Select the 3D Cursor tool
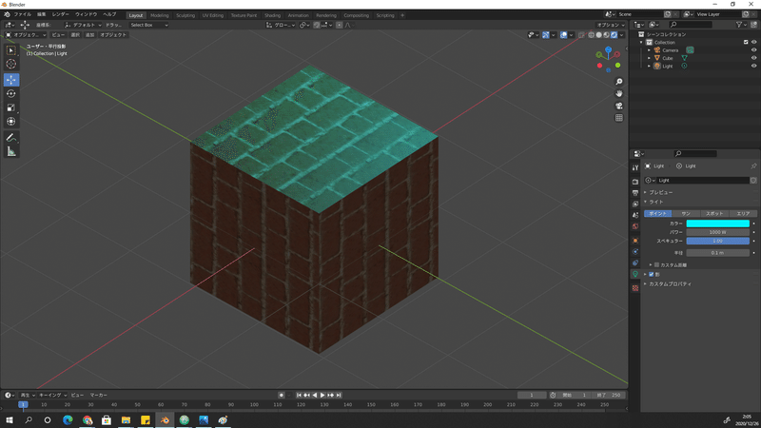Image resolution: width=761 pixels, height=428 pixels. point(11,64)
